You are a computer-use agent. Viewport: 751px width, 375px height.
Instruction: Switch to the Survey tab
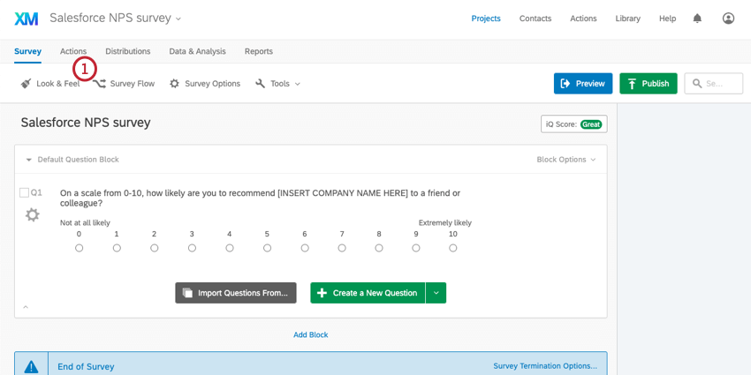(x=27, y=51)
